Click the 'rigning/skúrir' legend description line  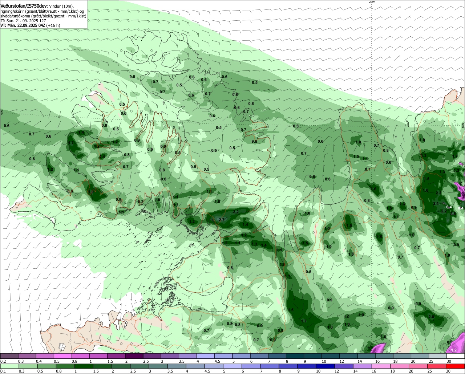(x=42, y=11)
